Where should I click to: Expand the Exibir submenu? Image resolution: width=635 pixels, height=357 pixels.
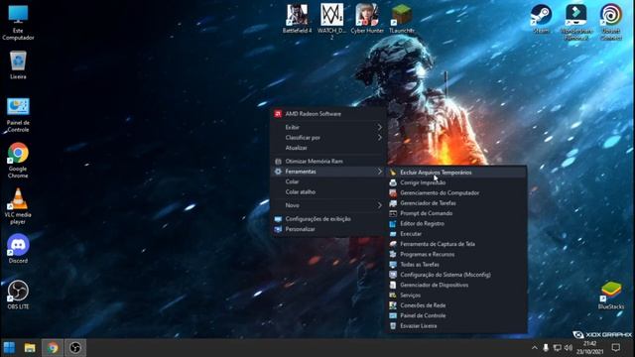328,127
